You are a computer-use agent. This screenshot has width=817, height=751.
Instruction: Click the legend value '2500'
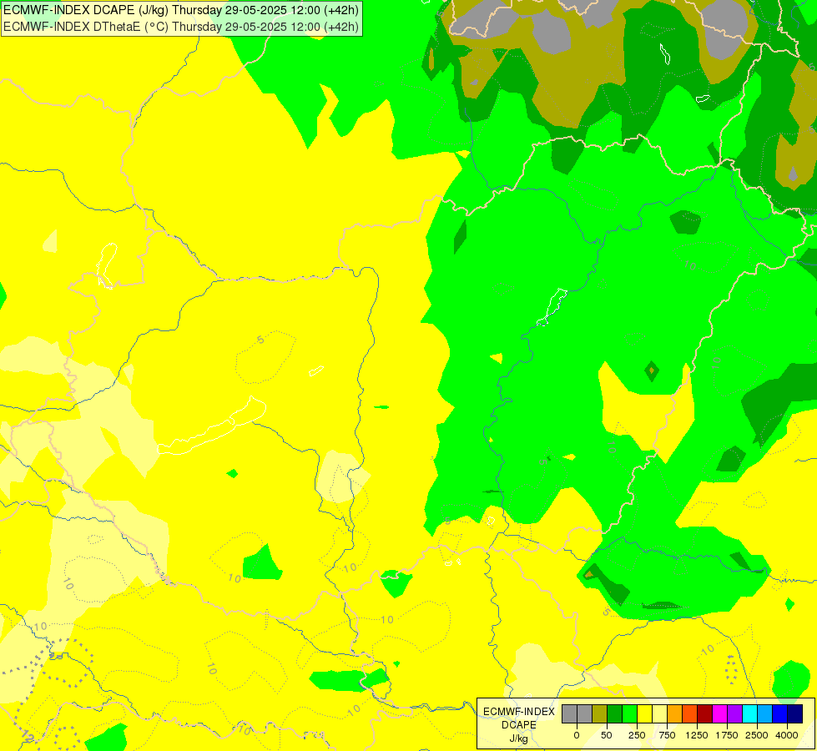pos(757,735)
